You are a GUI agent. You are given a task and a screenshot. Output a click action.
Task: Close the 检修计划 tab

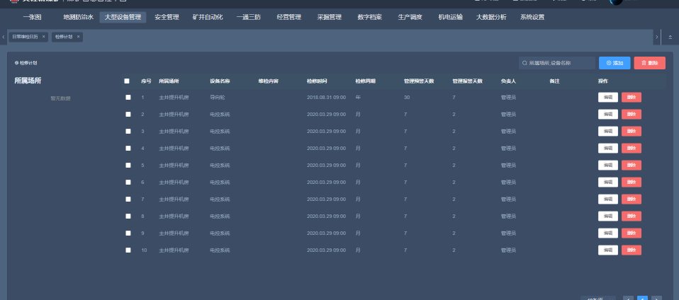point(79,36)
